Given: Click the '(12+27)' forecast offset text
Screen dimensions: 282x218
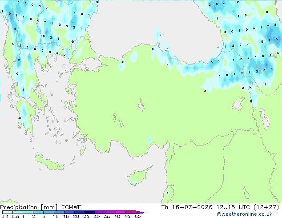Looking at the screenshot, I should (266, 207).
